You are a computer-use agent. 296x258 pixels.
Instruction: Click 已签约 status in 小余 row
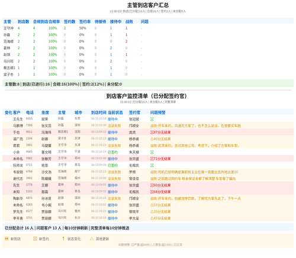click(112, 152)
